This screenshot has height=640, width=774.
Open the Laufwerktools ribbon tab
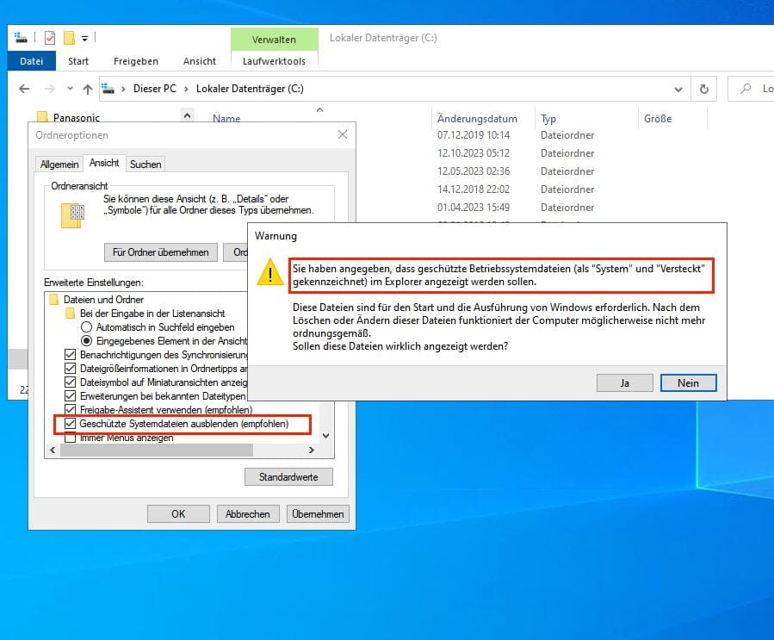click(275, 61)
